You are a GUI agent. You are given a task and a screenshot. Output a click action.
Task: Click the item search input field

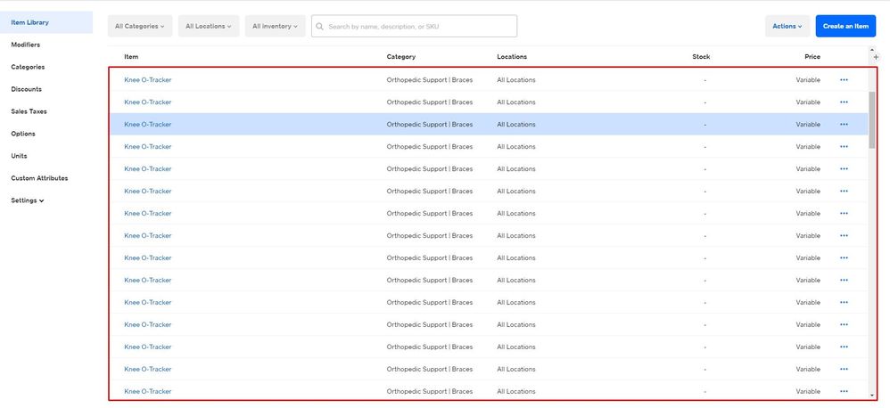[419, 27]
